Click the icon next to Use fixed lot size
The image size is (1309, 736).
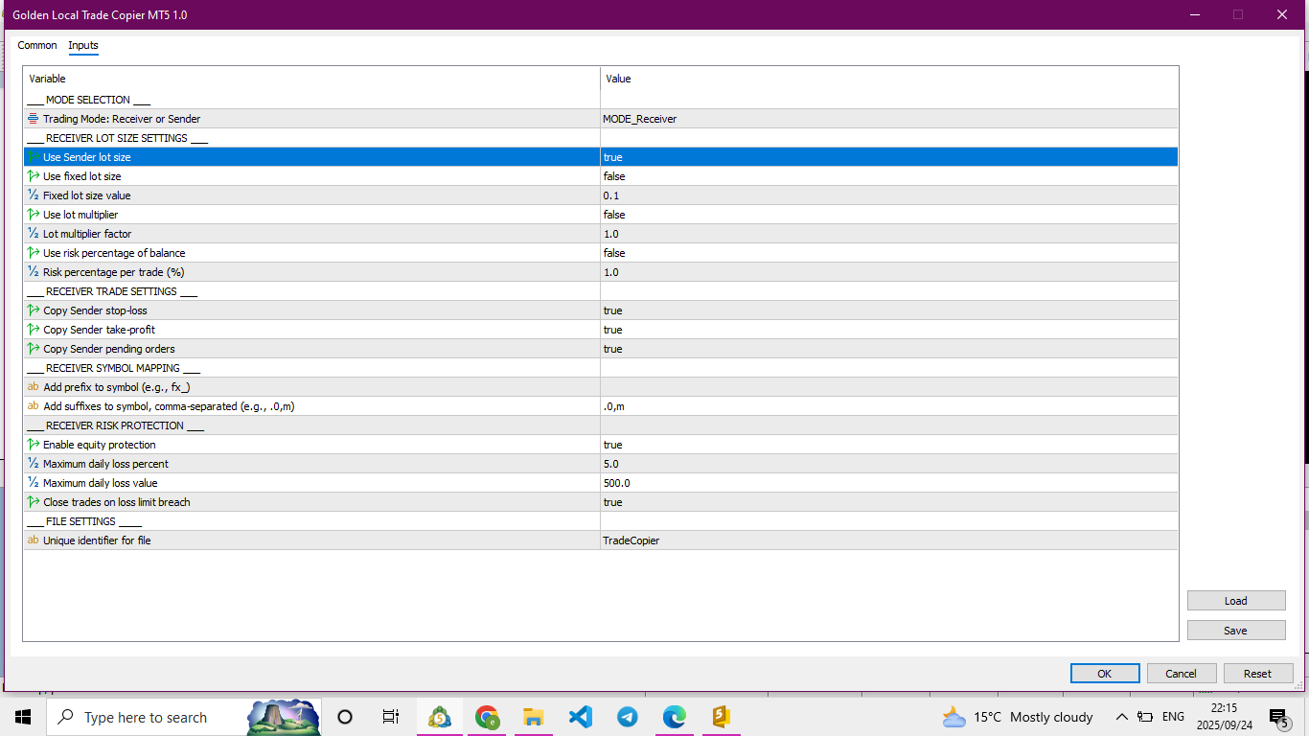point(34,176)
